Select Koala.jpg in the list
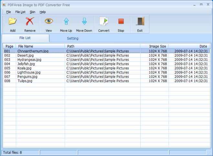This screenshot has width=213, height=156. tap(25, 68)
